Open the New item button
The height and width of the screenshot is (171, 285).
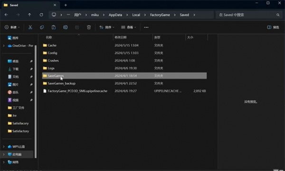(x=12, y=27)
